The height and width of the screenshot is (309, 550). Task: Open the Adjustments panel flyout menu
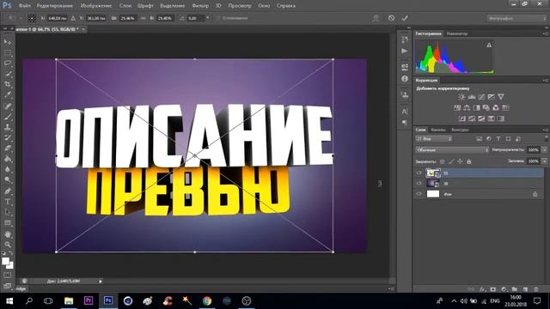pos(546,80)
